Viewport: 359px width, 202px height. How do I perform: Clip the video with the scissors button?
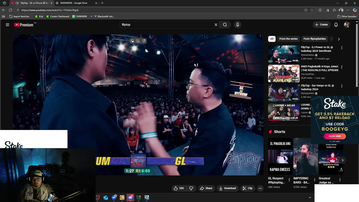click(x=247, y=188)
